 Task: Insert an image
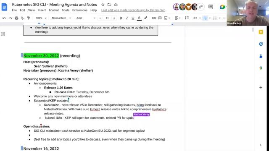(x=166, y=18)
